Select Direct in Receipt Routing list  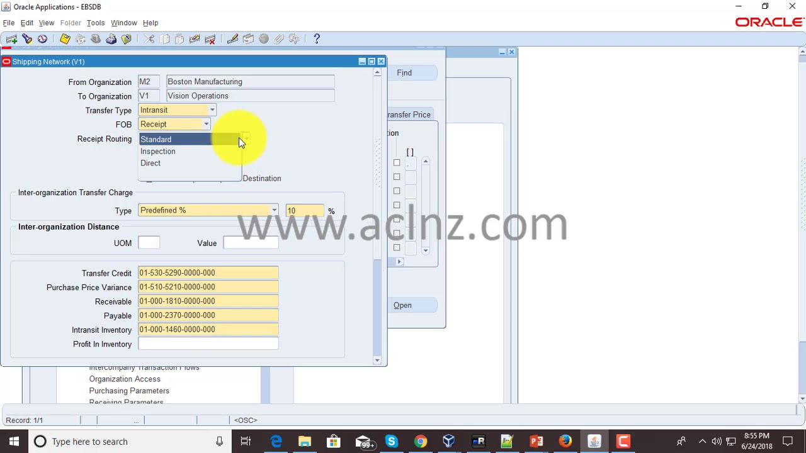click(x=189, y=163)
